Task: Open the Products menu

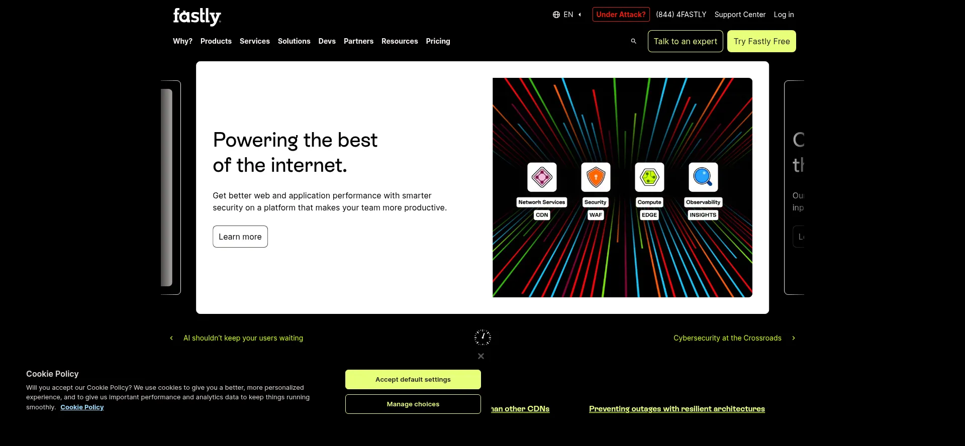Action: pos(216,41)
